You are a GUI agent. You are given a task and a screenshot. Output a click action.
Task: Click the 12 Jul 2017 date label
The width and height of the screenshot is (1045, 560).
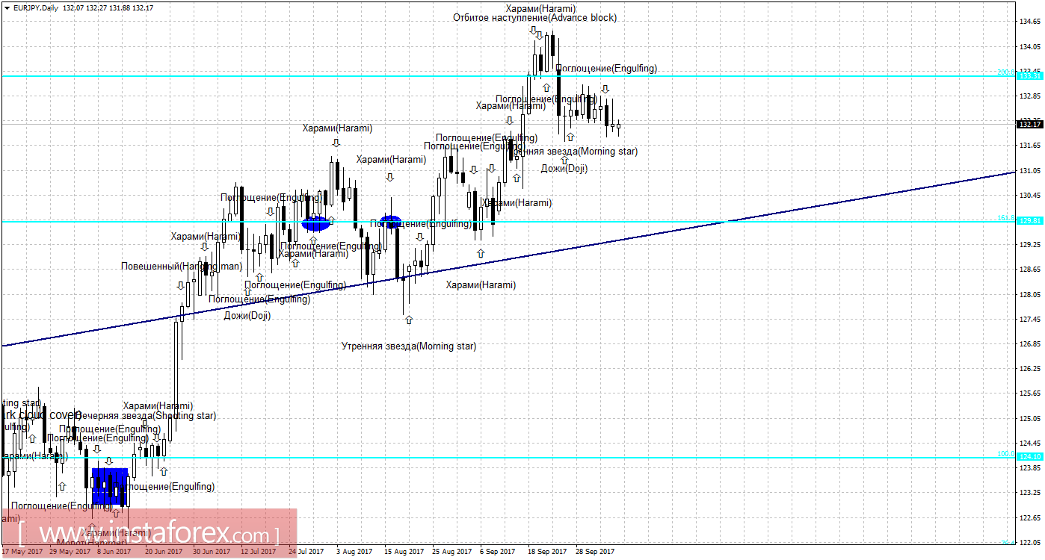point(260,552)
